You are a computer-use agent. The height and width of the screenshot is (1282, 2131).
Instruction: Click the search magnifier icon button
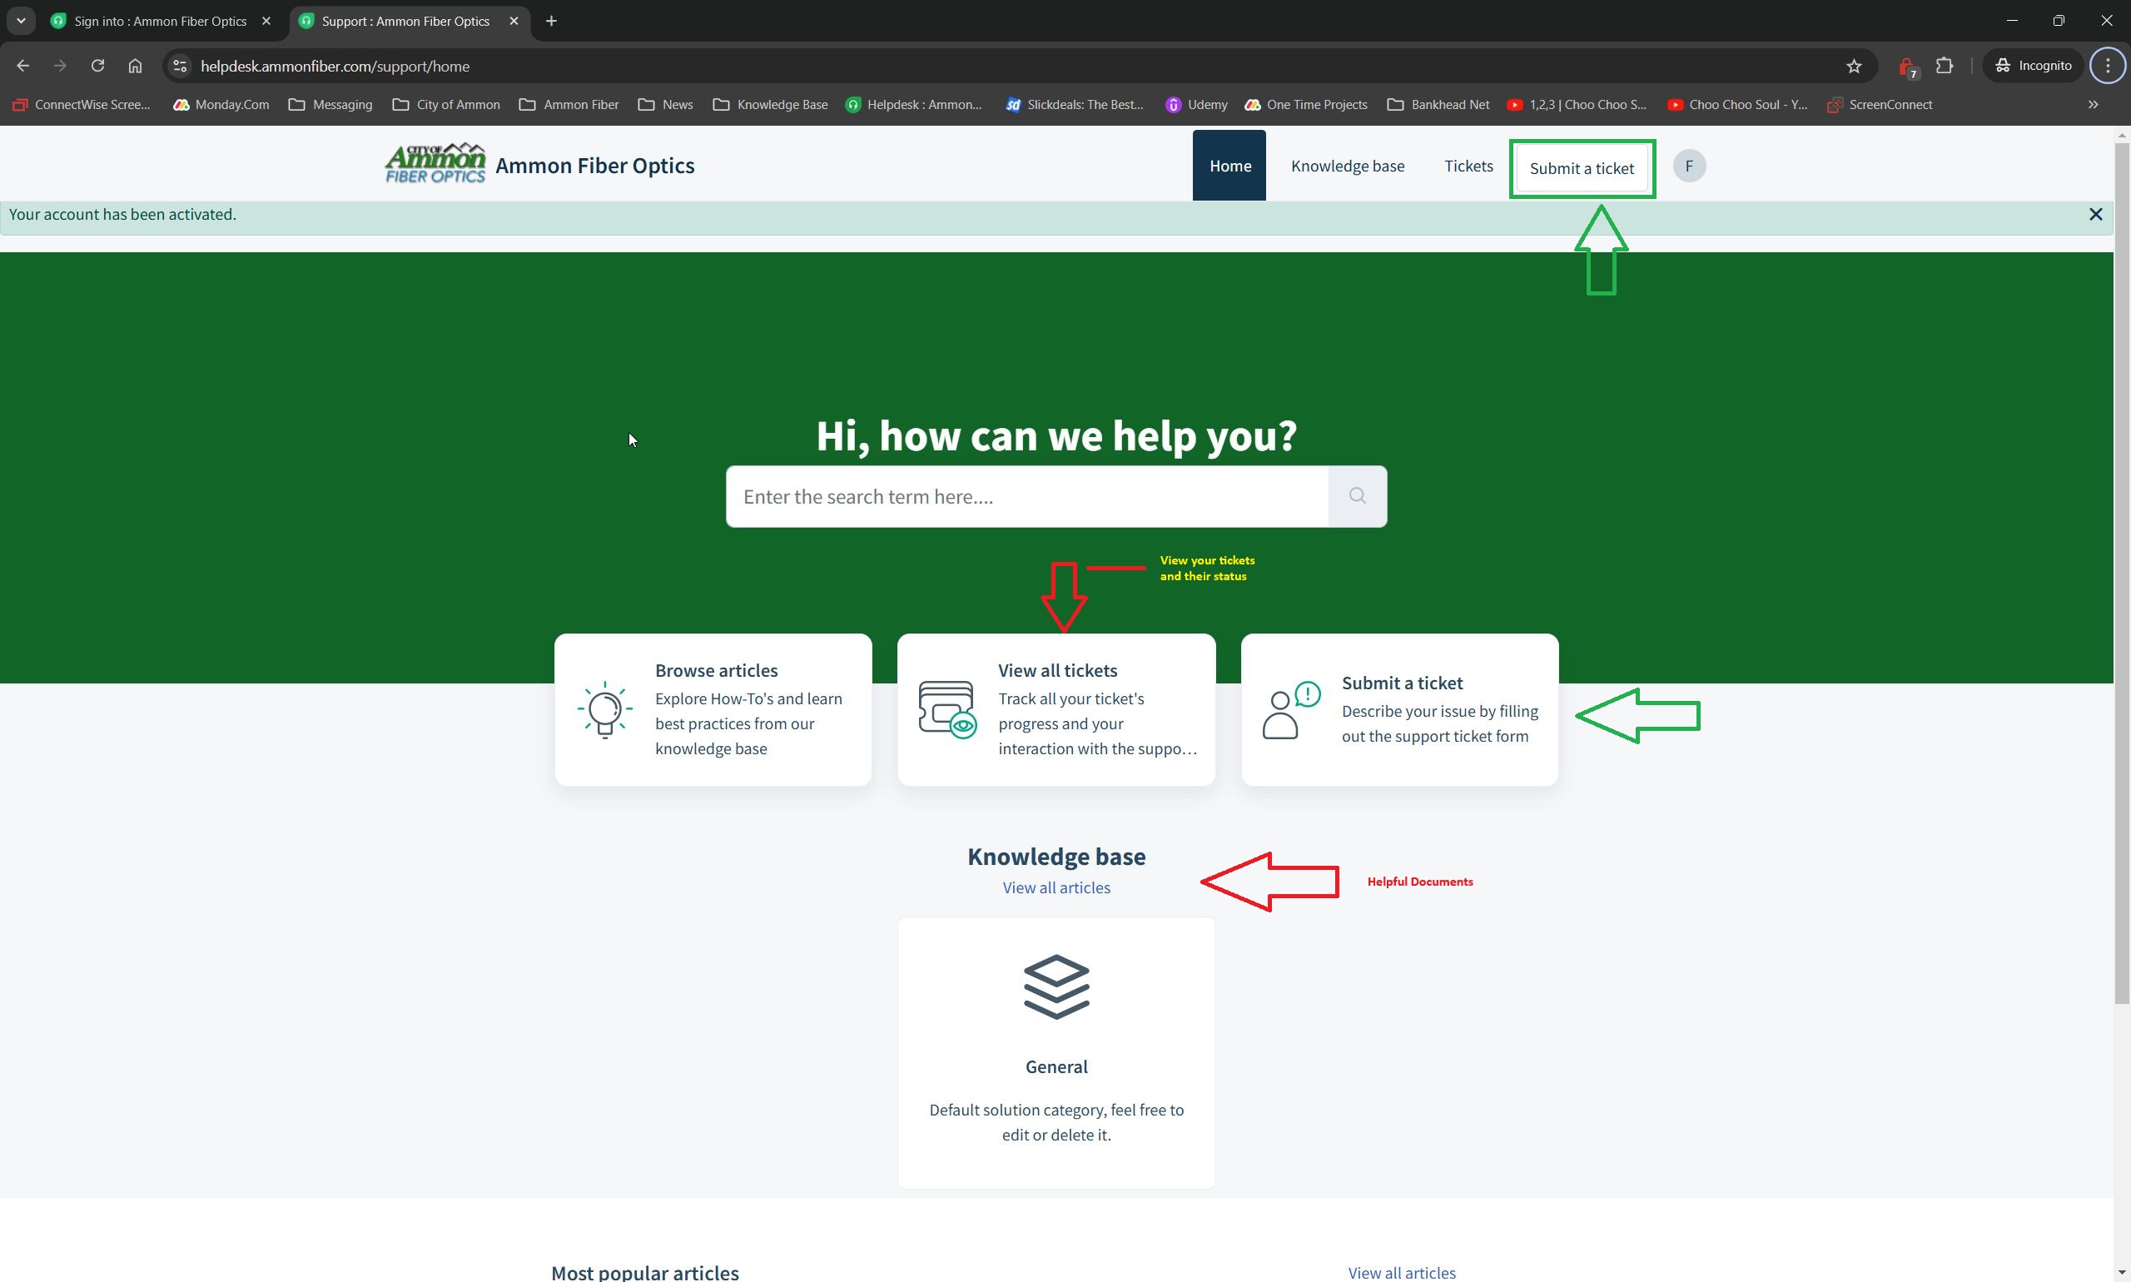(x=1357, y=496)
